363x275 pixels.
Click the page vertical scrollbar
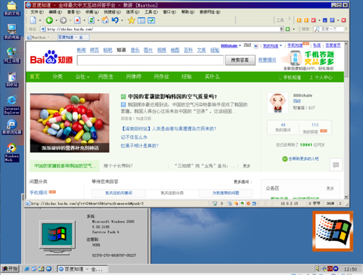346,121
